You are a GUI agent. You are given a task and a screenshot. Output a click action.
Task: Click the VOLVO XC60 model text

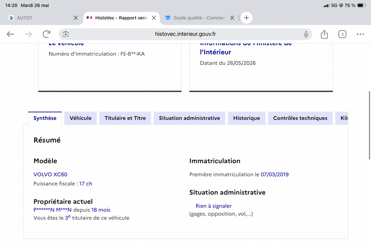tap(50, 174)
